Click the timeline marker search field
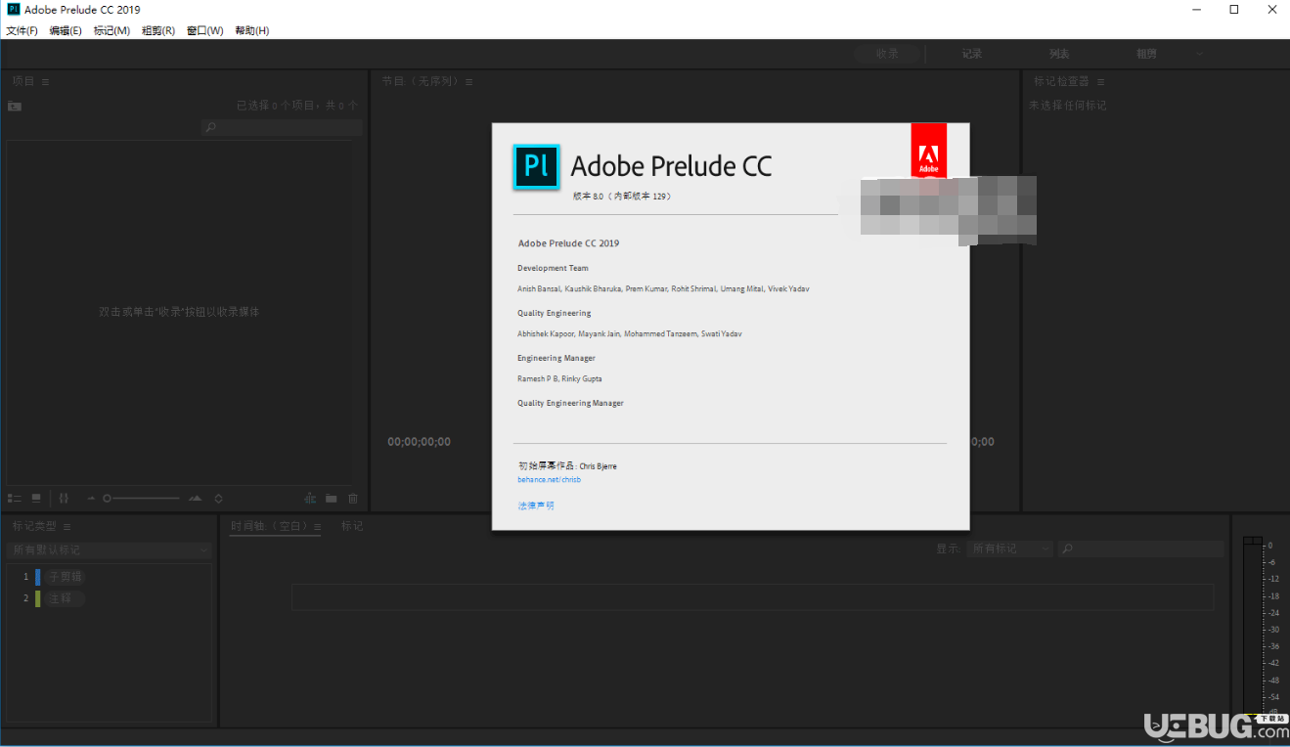 (x=1140, y=549)
